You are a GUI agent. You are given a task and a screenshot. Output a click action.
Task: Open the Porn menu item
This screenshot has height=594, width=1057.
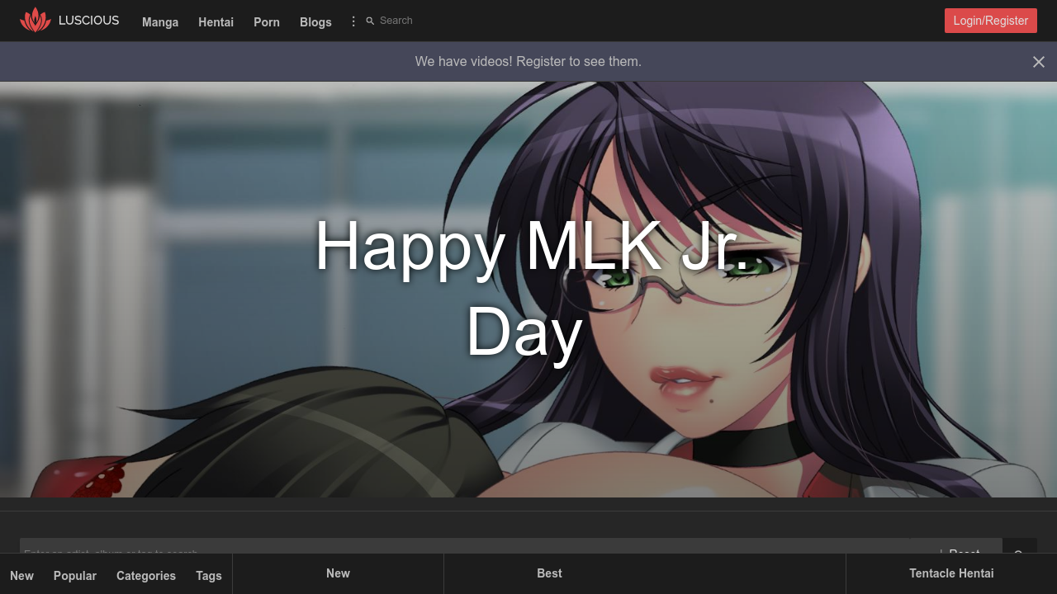pyautogui.click(x=267, y=22)
